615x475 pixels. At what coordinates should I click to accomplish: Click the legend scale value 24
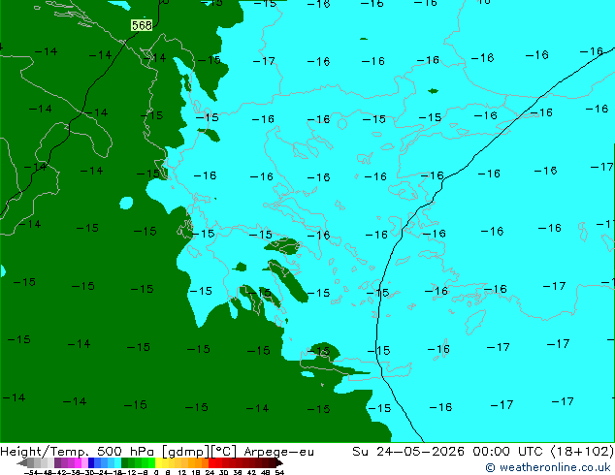coord(210,472)
